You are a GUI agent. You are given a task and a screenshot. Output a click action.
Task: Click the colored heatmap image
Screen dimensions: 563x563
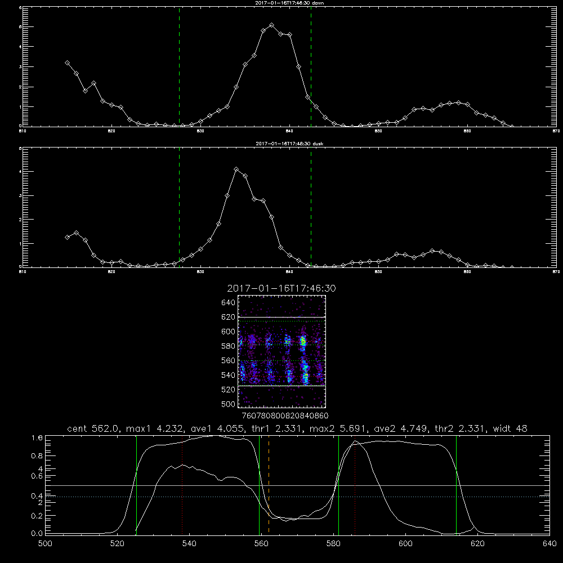[x=282, y=351]
